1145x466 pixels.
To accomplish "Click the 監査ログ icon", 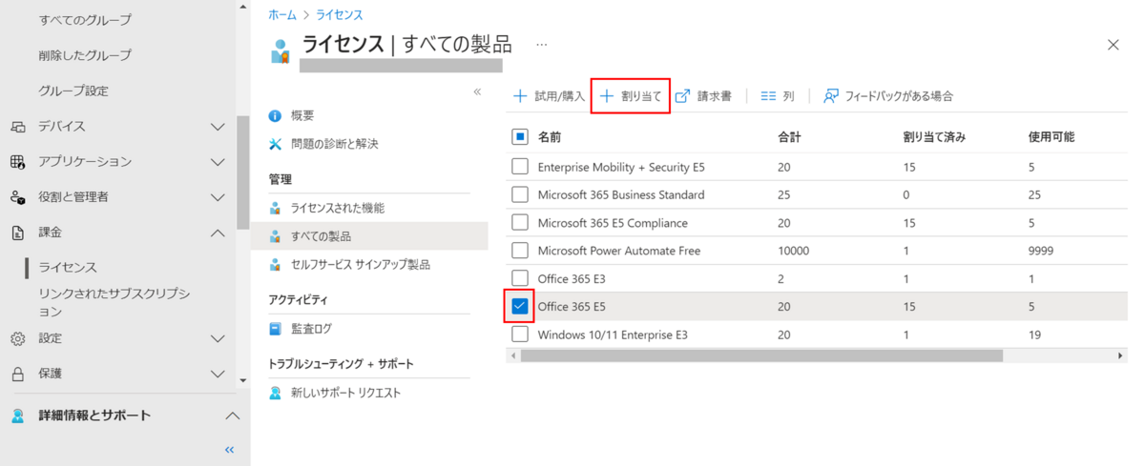I will pyautogui.click(x=276, y=329).
